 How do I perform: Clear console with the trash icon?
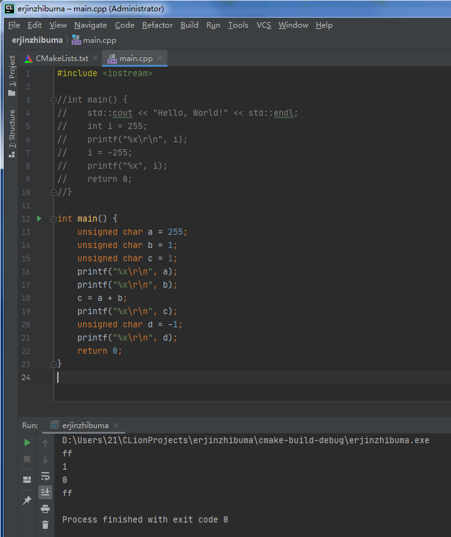pyautogui.click(x=45, y=524)
